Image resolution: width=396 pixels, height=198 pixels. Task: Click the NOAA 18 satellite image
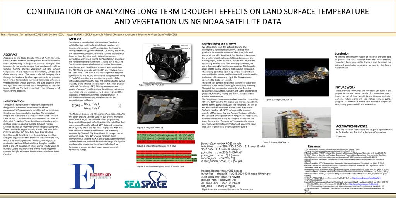click(x=297, y=77)
